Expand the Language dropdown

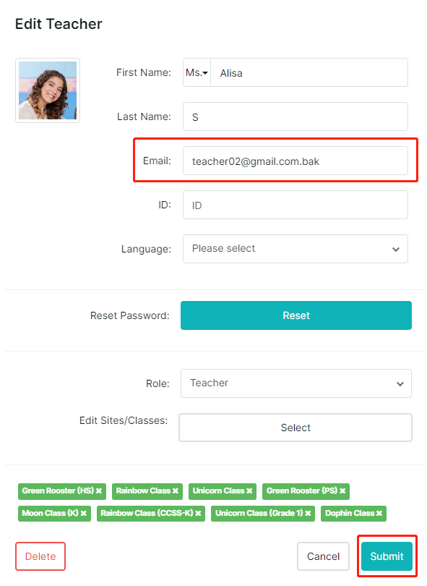tap(296, 249)
